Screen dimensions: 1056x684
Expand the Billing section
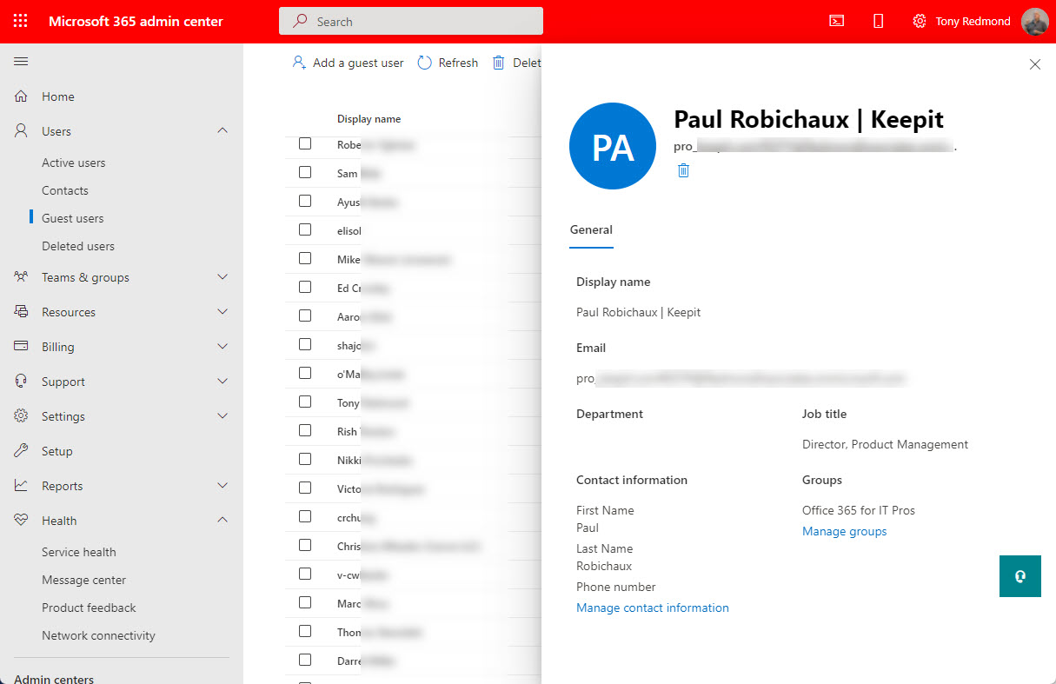[222, 346]
